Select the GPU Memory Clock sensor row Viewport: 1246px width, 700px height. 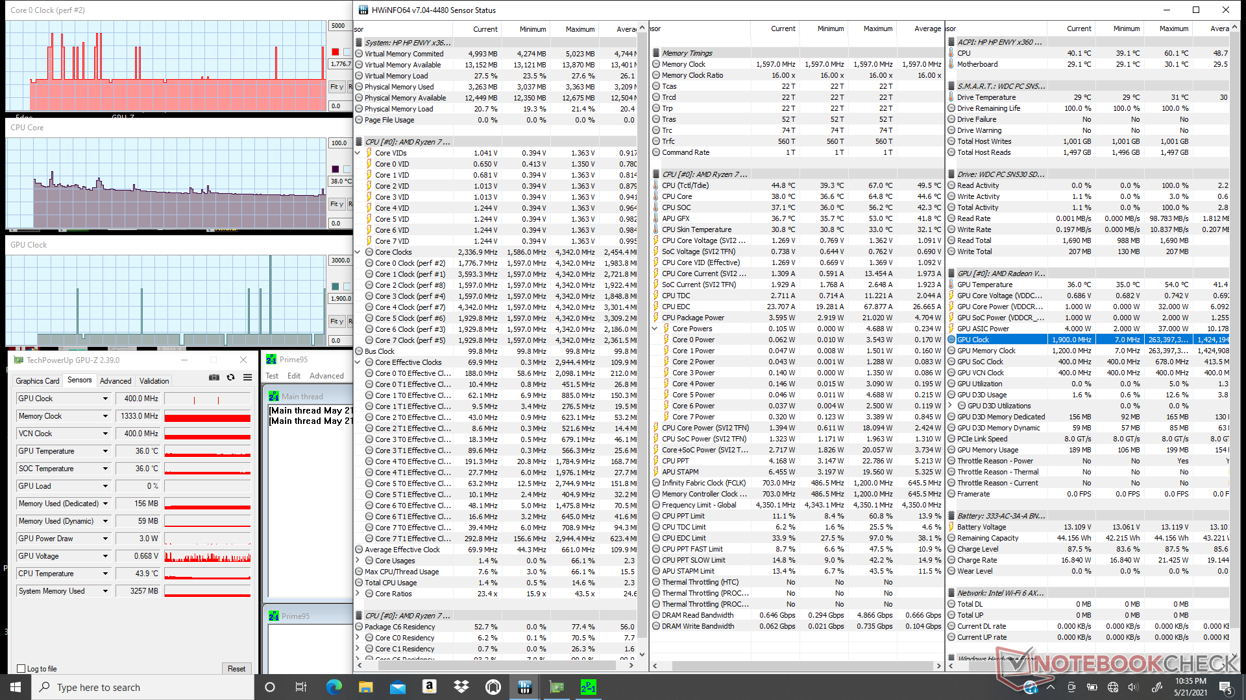pyautogui.click(x=1088, y=351)
